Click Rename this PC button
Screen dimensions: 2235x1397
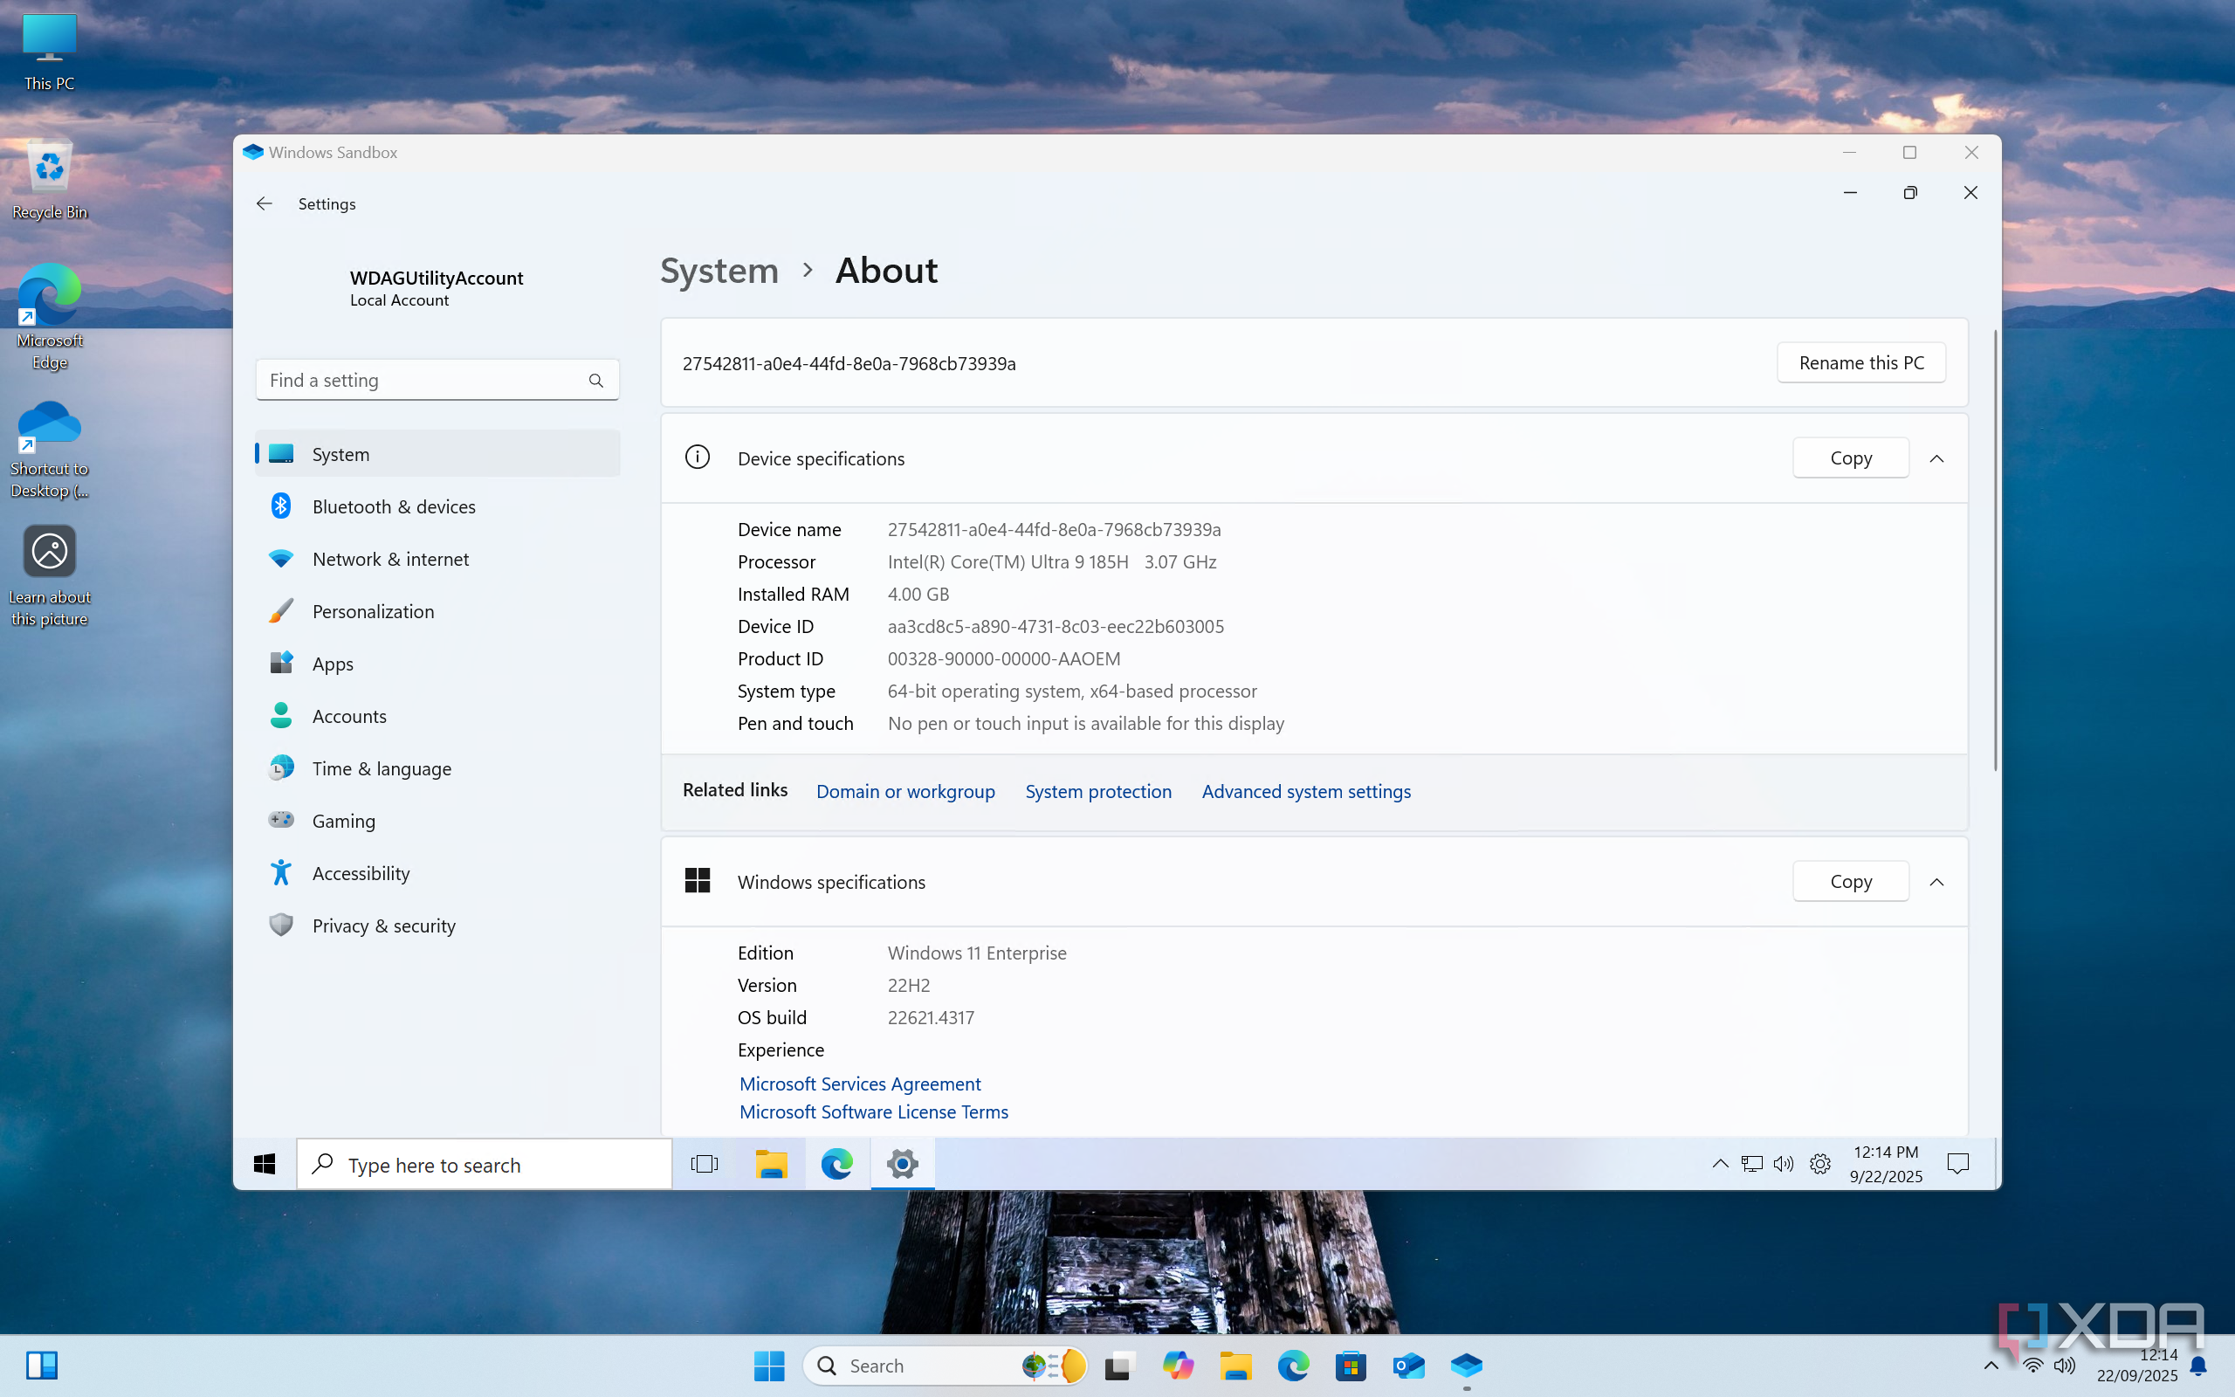1861,362
